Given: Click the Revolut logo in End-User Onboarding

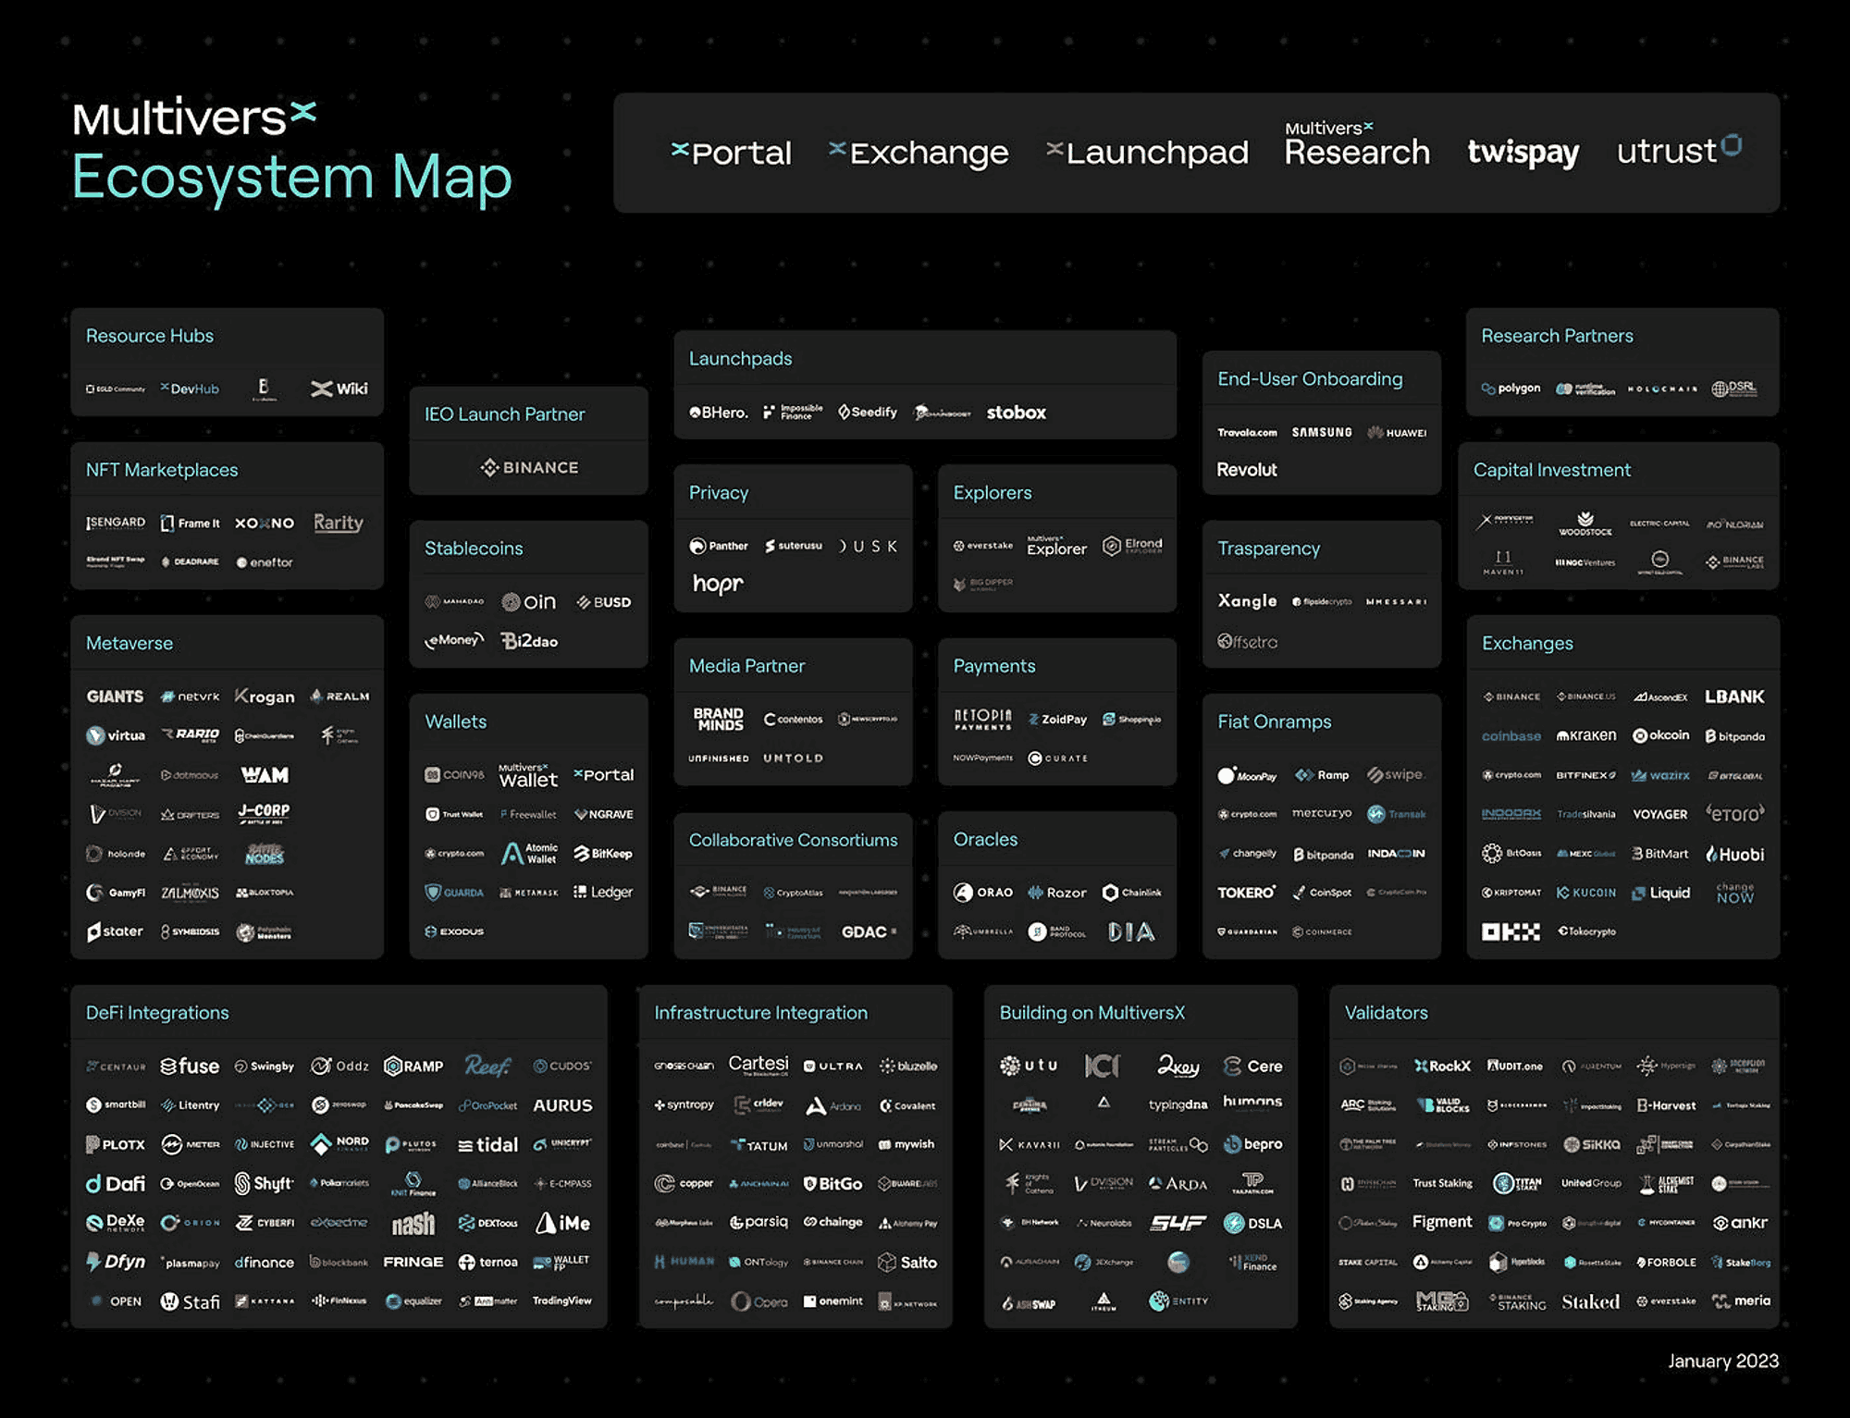Looking at the screenshot, I should pos(1246,470).
